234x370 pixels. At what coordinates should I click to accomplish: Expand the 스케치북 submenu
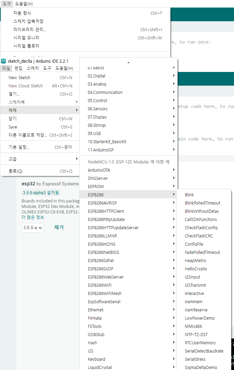[x=40, y=102]
